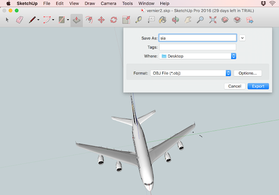Open the Line tool dropdown arrow

tap(38, 20)
